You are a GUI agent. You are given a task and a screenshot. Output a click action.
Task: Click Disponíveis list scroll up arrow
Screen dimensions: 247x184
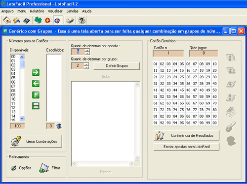22,57
